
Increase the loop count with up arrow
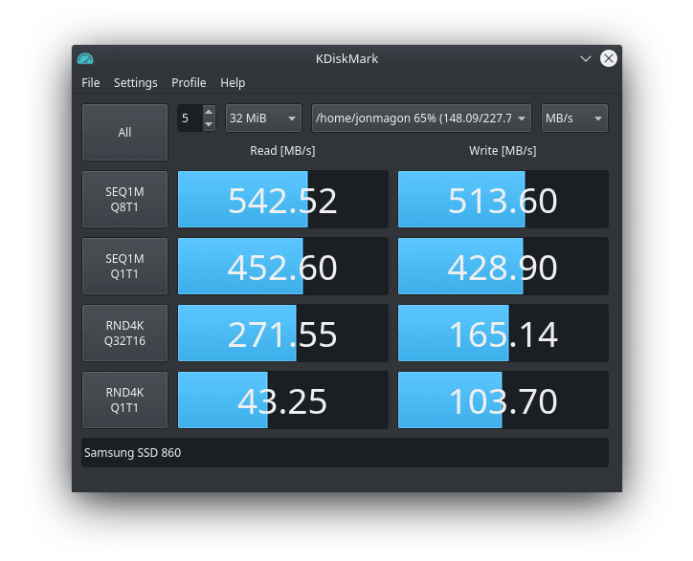209,112
